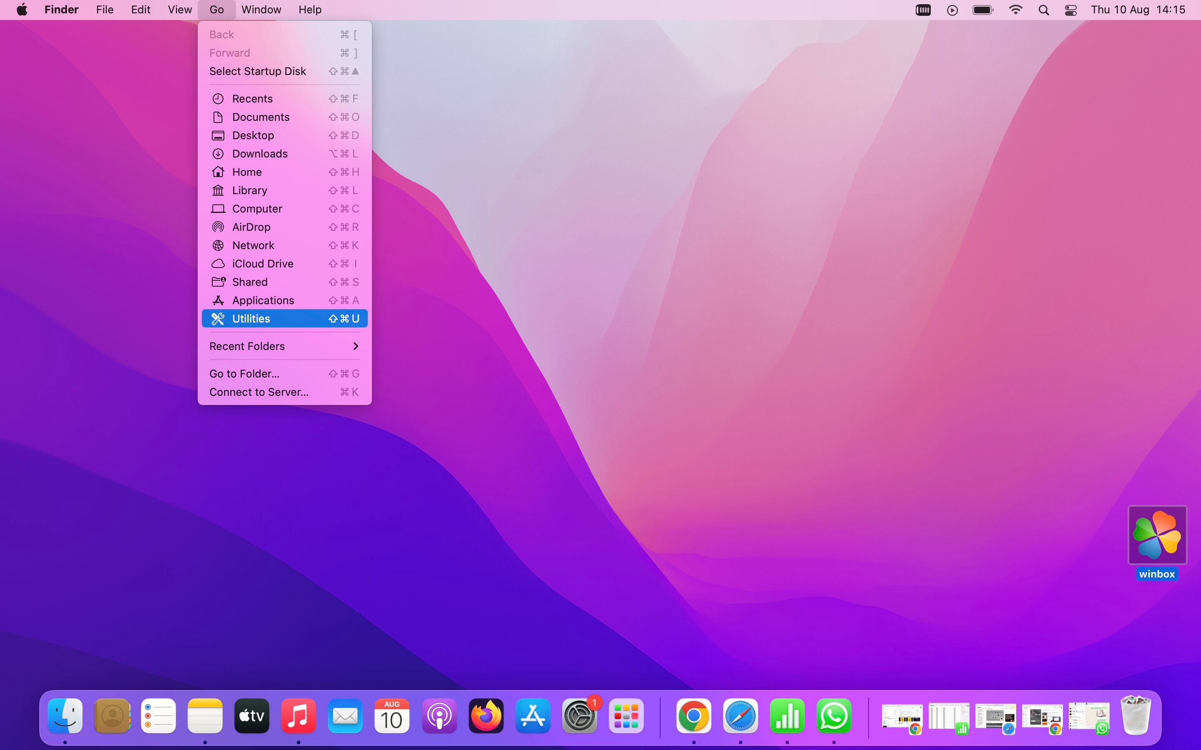1201x750 pixels.
Task: Open Firefox from the Dock
Action: point(486,716)
